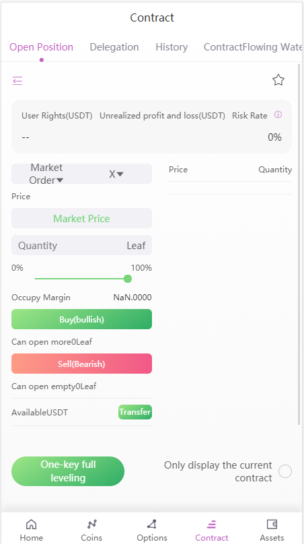The width and height of the screenshot is (304, 544).
Task: Select Contract icon in bottom bar
Action: point(211,524)
